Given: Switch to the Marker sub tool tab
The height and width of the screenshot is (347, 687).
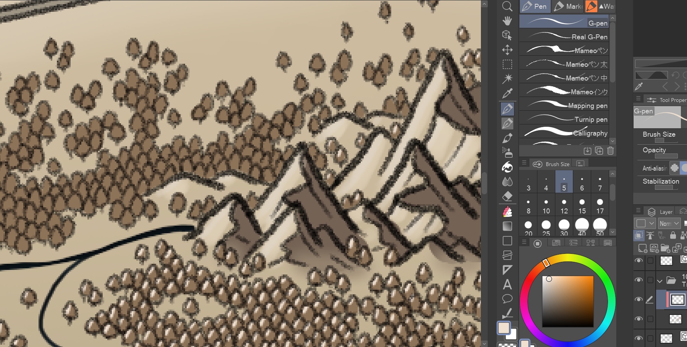Looking at the screenshot, I should click(568, 6).
